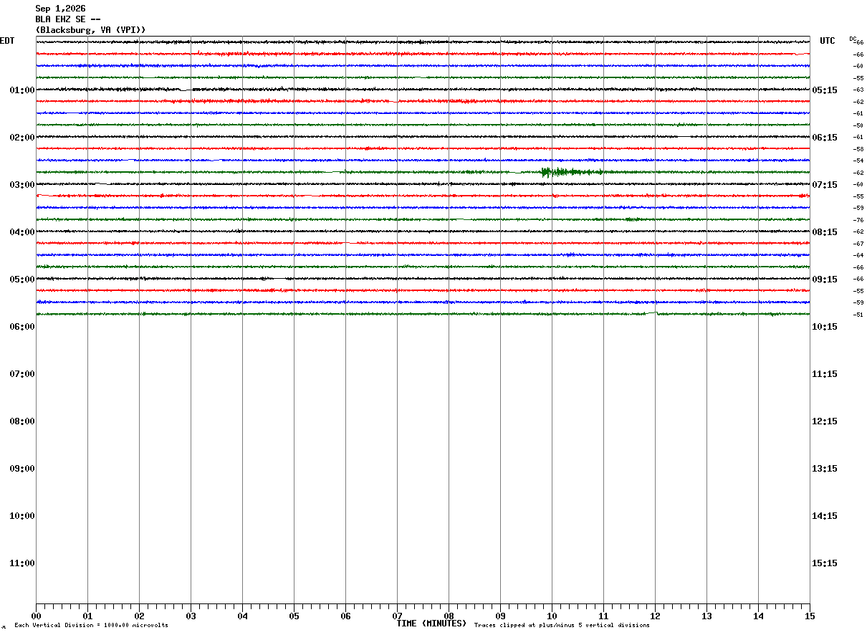Click the EDT timezone label
The width and height of the screenshot is (867, 635).
[7, 41]
